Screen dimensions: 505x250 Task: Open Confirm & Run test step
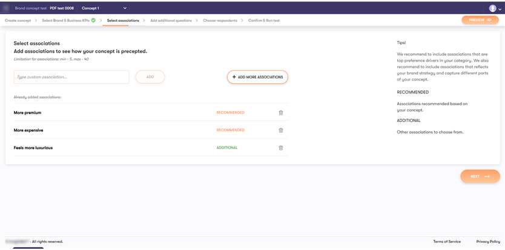click(264, 21)
